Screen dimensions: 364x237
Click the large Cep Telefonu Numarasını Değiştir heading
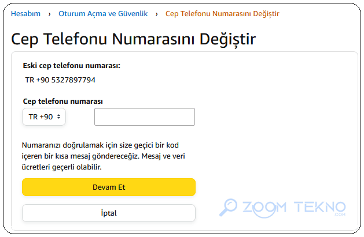coord(133,39)
